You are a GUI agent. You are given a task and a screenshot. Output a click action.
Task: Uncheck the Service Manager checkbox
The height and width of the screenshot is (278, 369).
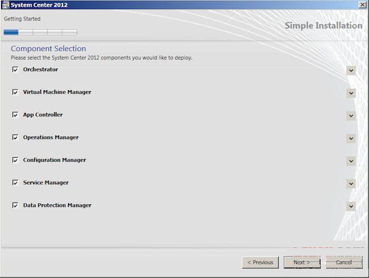(x=15, y=183)
